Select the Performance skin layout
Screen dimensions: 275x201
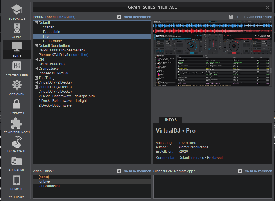[x=92, y=41]
